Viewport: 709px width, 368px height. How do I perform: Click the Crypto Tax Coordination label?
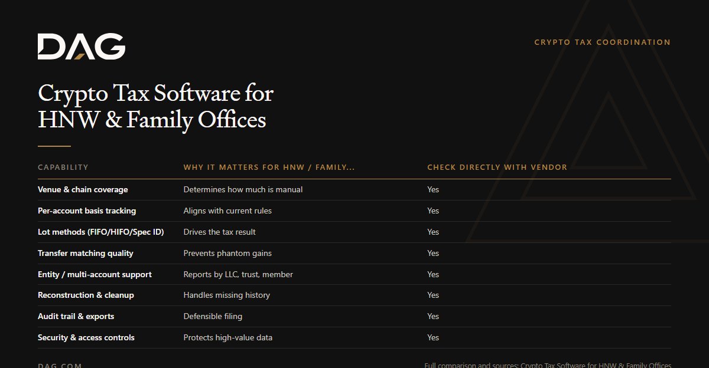(x=602, y=42)
